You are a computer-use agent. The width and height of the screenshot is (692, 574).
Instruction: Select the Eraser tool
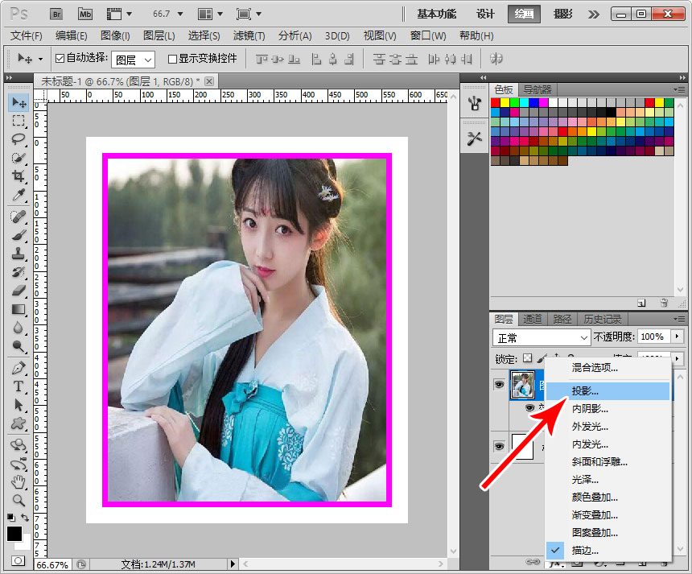(19, 291)
